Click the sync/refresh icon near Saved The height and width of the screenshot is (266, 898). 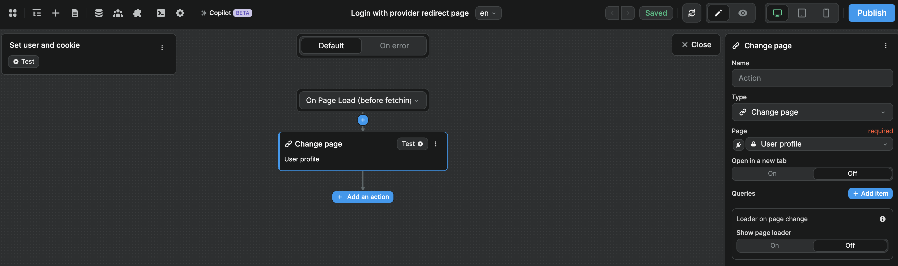point(692,13)
